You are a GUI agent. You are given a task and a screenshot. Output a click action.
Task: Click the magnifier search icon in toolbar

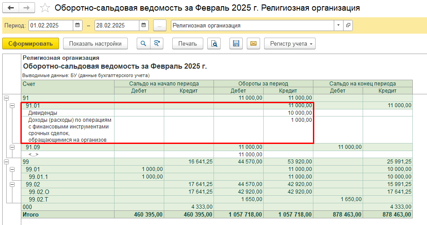[x=143, y=43]
